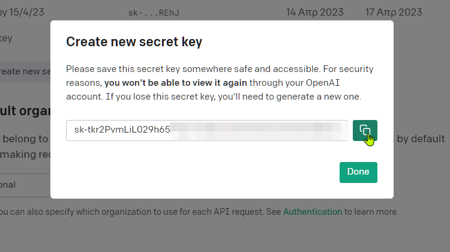Select the sk-tkr2PvmLiL029h65 key field
The width and height of the screenshot is (450, 252).
pos(207,130)
